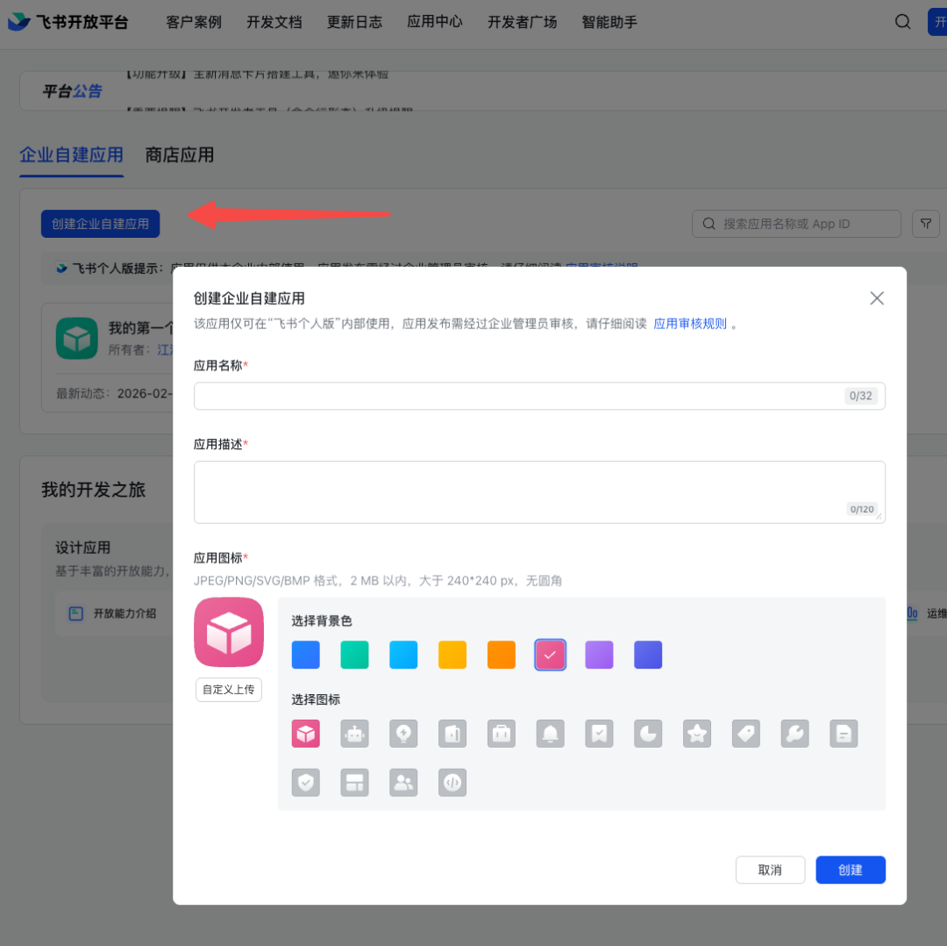The height and width of the screenshot is (946, 947).
Task: Click the 设计应用 heading
Action: coord(82,548)
